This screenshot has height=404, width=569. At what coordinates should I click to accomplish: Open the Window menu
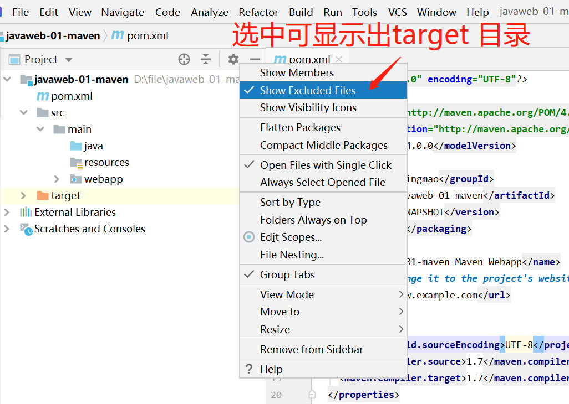436,12
